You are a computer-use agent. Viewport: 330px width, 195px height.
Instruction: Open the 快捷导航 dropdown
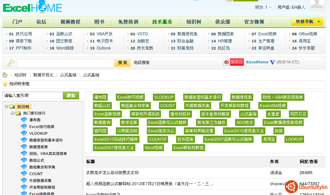tap(307, 22)
